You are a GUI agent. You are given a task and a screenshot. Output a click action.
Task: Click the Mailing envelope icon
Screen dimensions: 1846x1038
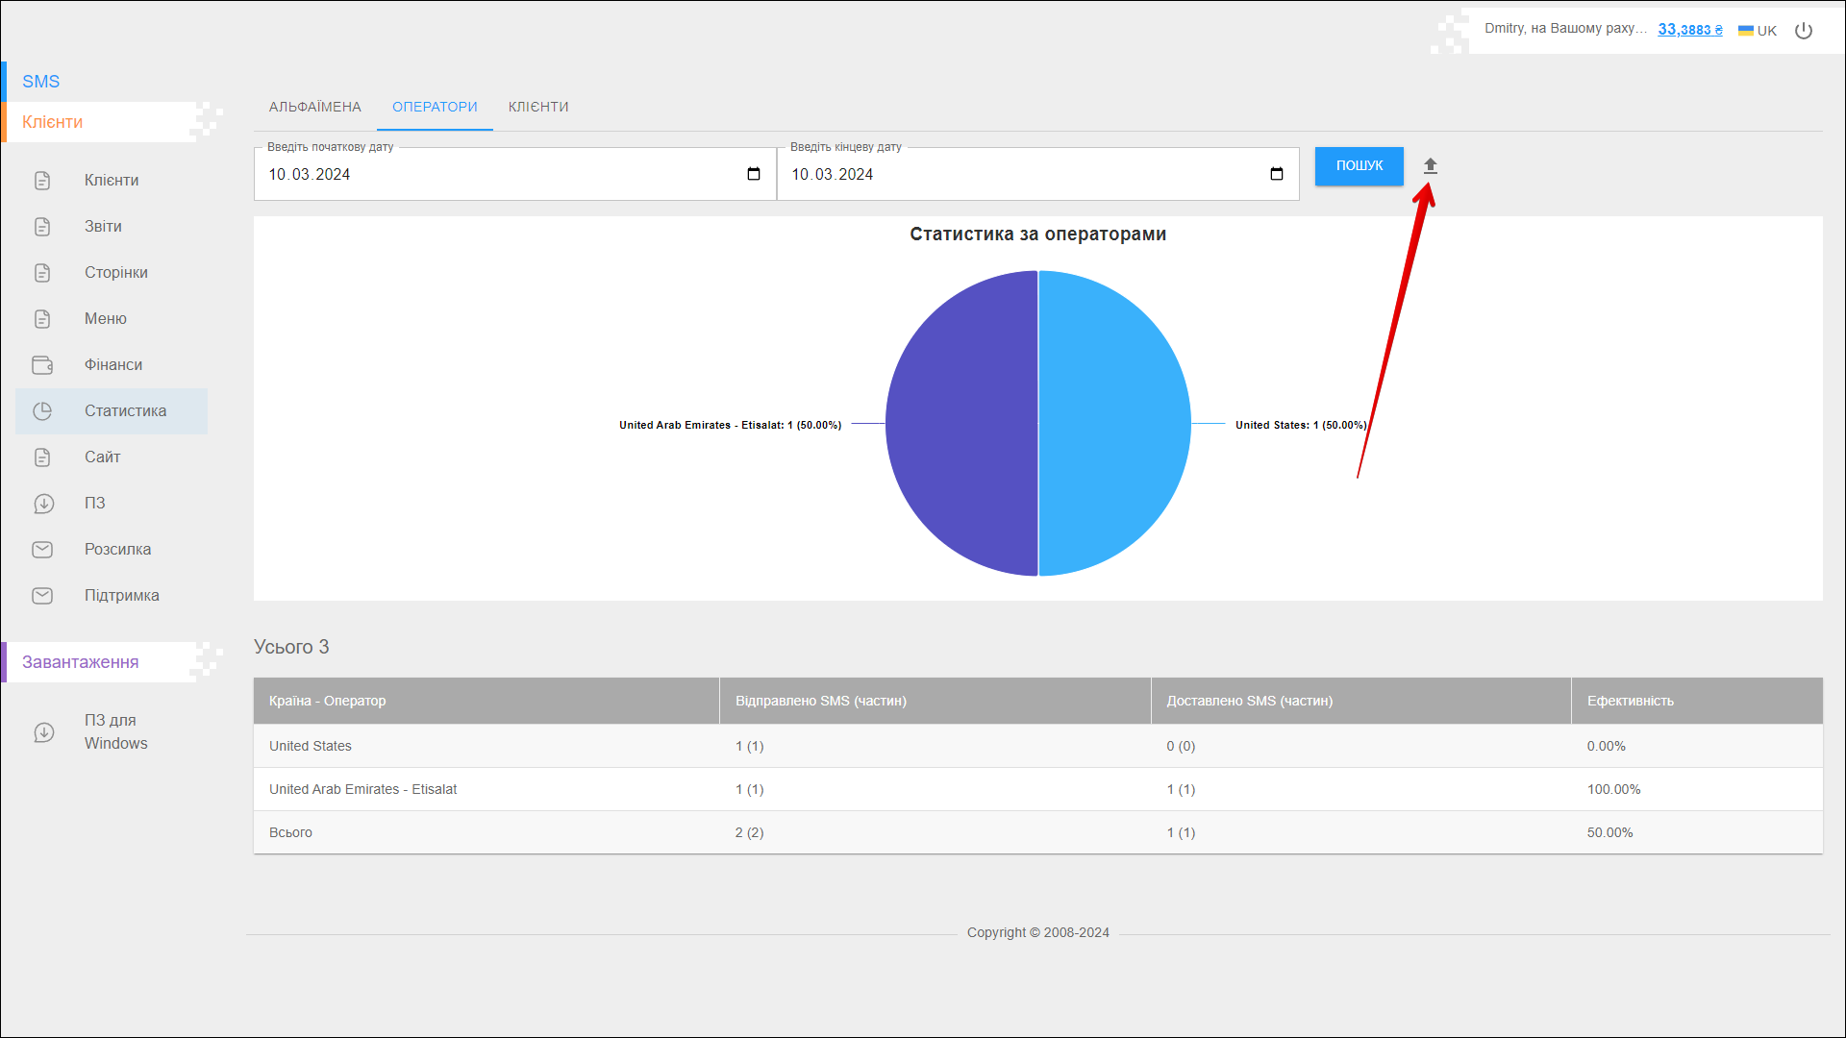coord(42,550)
